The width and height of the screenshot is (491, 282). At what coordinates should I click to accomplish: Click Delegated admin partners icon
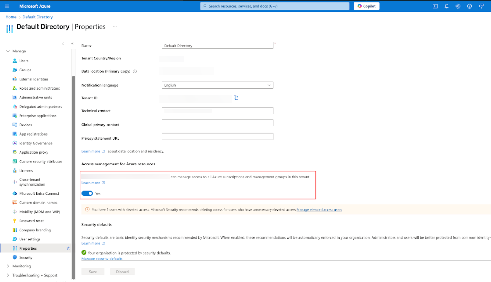coord(15,106)
